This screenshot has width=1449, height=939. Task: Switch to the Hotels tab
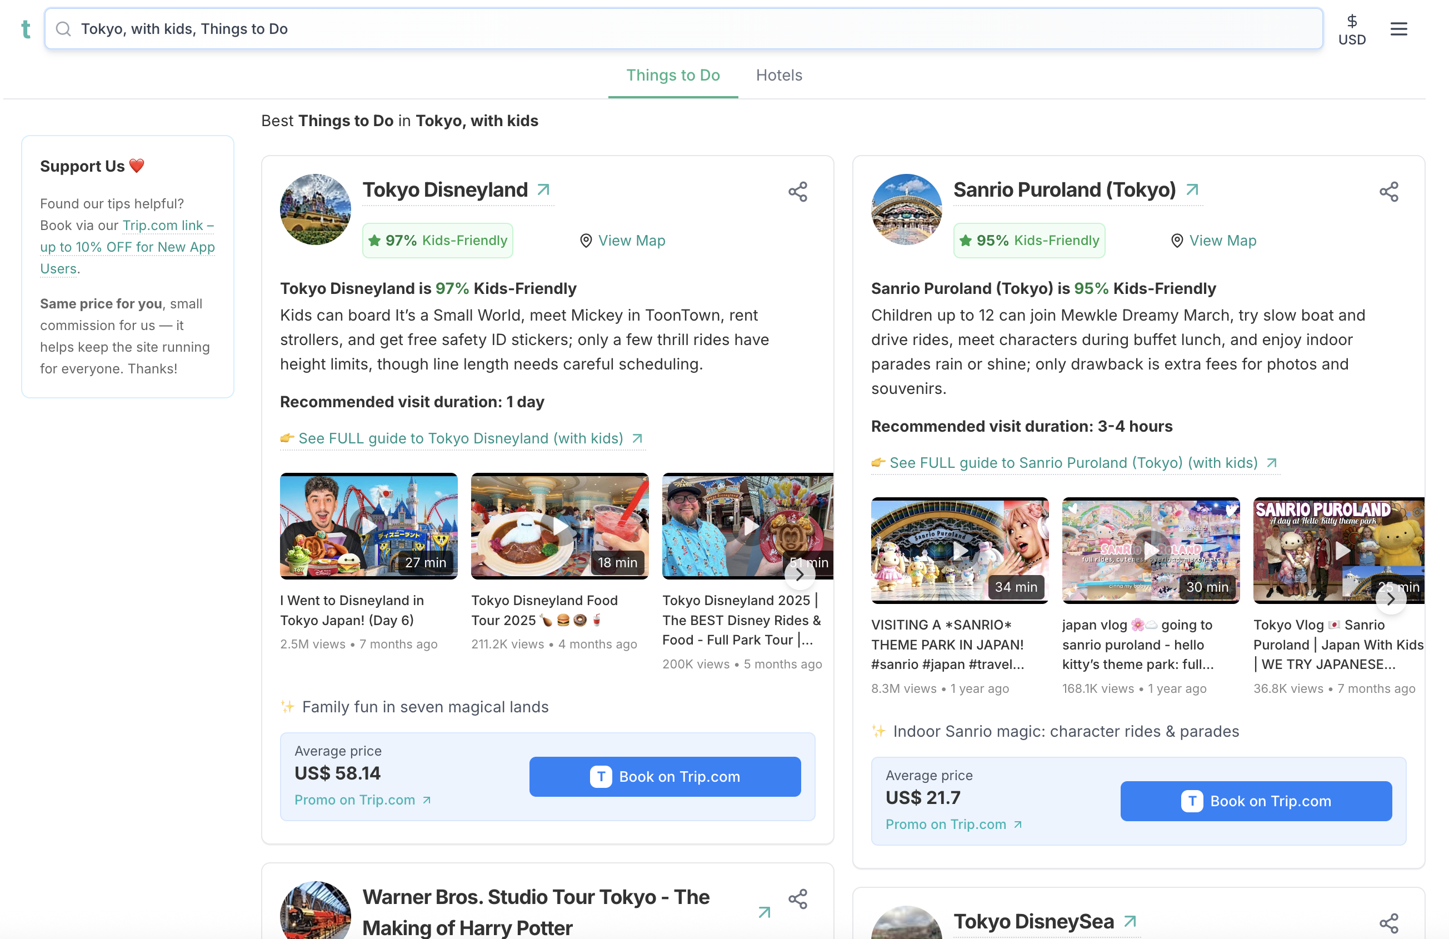(x=779, y=75)
